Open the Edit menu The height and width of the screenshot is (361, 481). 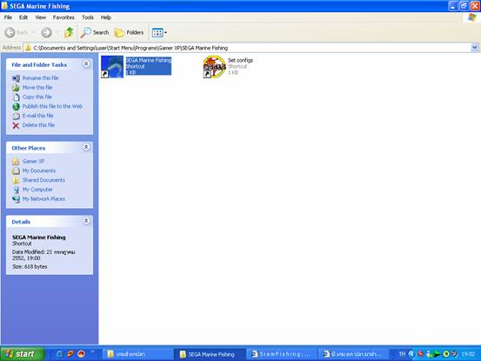point(23,17)
